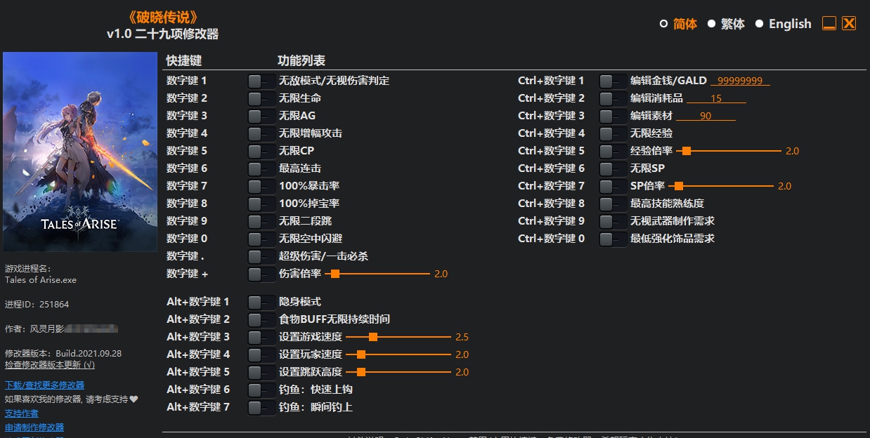Toggle 无限SP on
This screenshot has width=870, height=438.
click(x=612, y=168)
